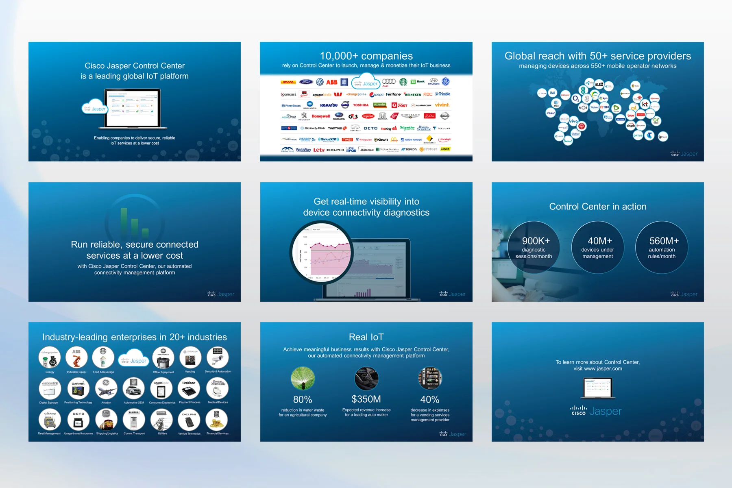Click the vivo operator logo on the map
The height and width of the screenshot is (488, 732).
573,121
